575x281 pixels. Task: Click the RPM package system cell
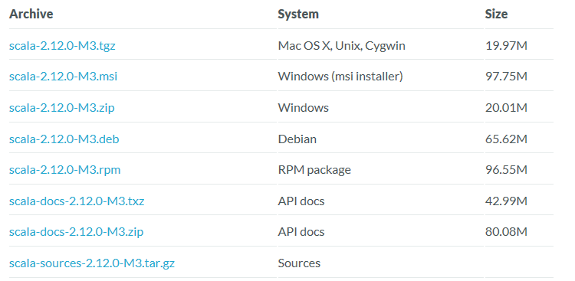point(314,170)
